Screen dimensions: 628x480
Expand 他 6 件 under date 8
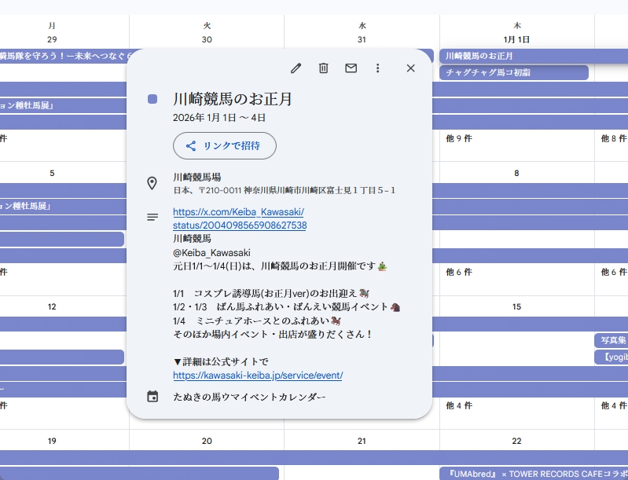(459, 272)
